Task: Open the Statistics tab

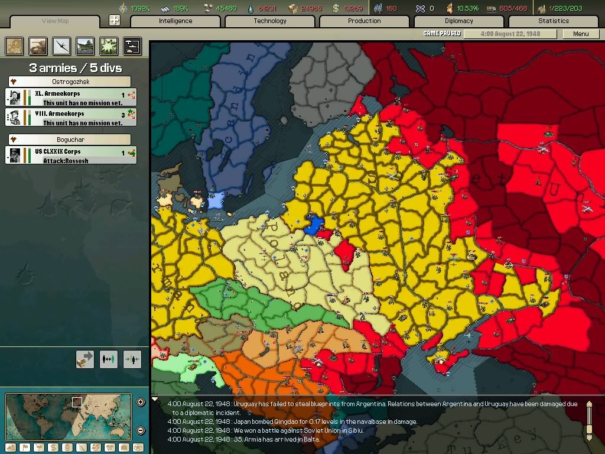Action: pyautogui.click(x=554, y=21)
